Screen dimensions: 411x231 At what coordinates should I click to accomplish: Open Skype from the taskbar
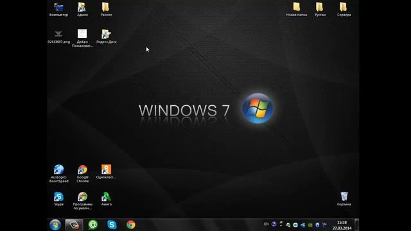coord(112,225)
